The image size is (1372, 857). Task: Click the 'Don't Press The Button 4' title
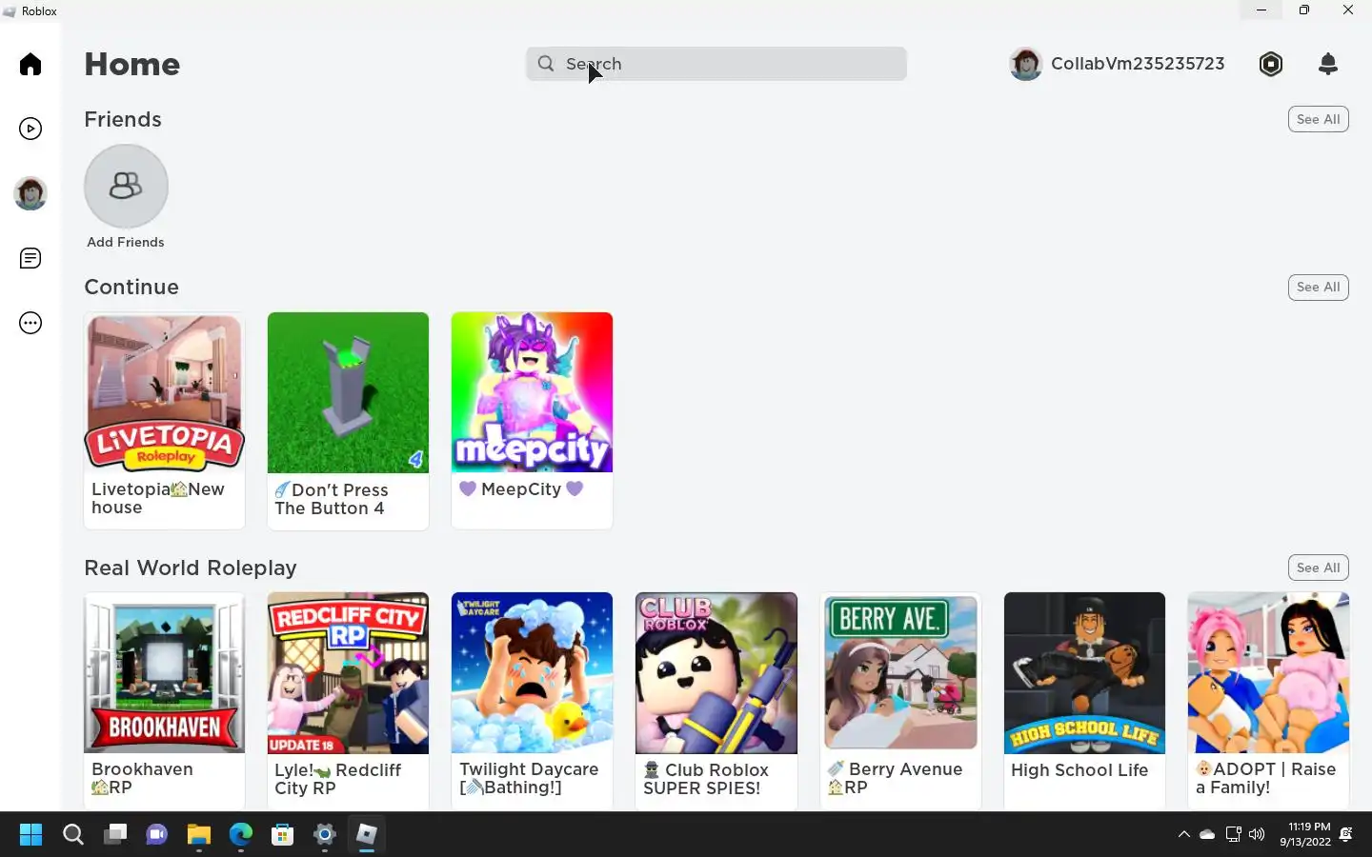coord(332,499)
